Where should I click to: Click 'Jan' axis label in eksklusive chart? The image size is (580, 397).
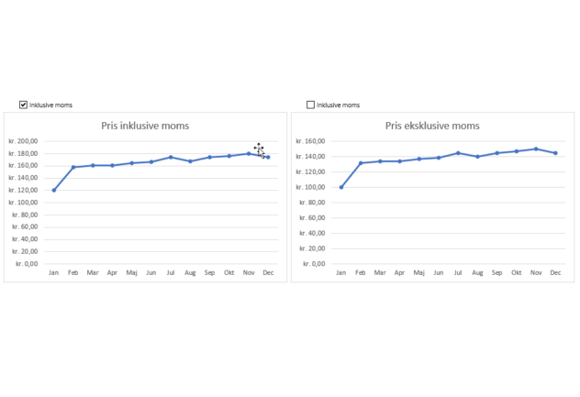(x=341, y=272)
